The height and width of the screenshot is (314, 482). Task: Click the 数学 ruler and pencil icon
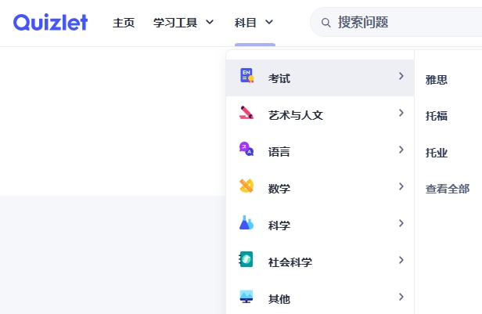(x=246, y=186)
